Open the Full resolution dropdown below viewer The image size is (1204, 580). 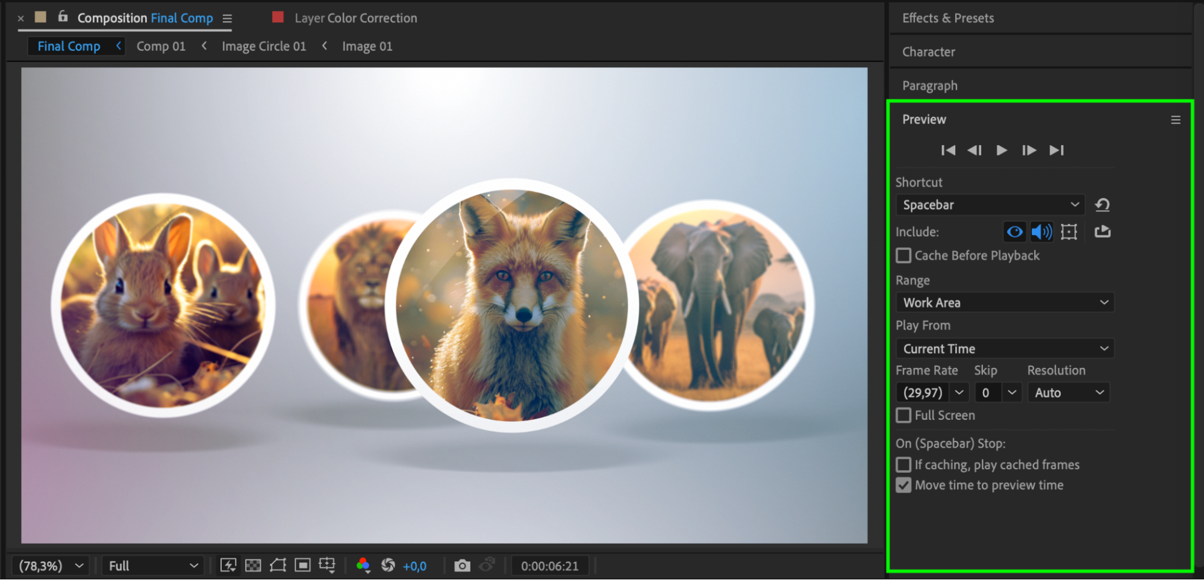tap(152, 566)
